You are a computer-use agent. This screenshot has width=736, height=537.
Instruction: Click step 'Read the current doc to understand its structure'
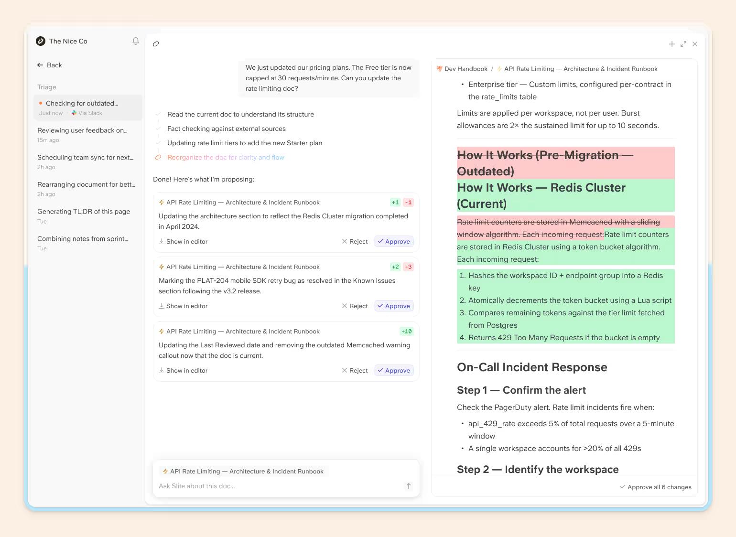point(240,115)
